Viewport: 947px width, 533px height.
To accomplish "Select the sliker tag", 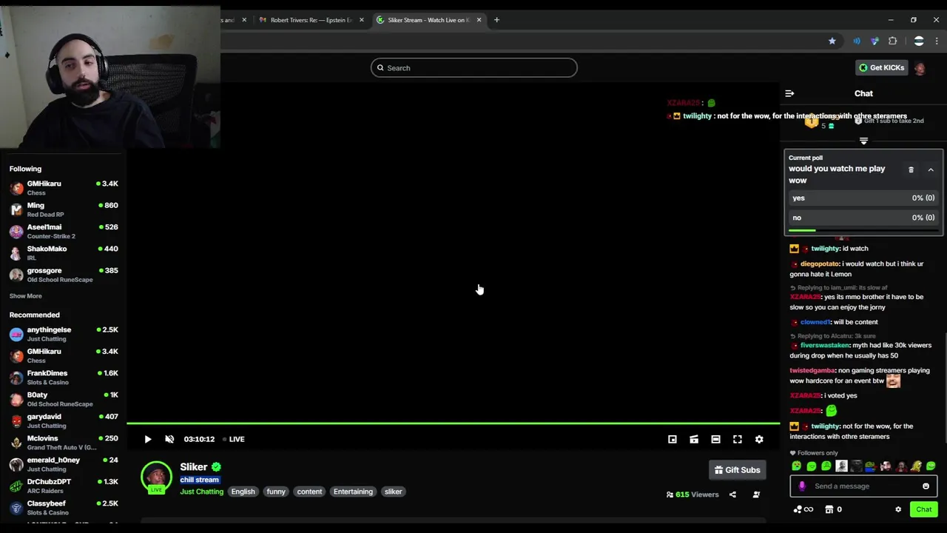I will [393, 492].
